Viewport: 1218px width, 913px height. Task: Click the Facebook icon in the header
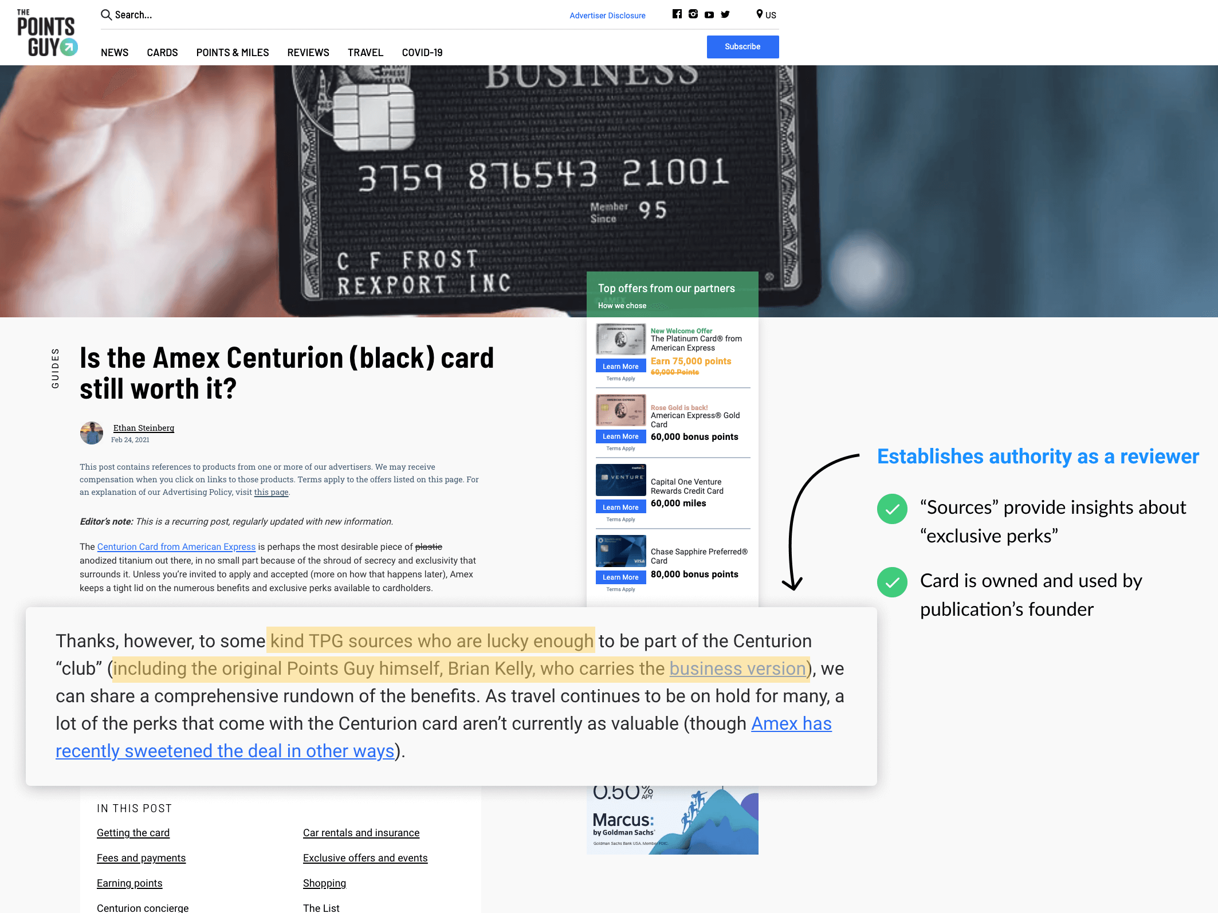(677, 14)
